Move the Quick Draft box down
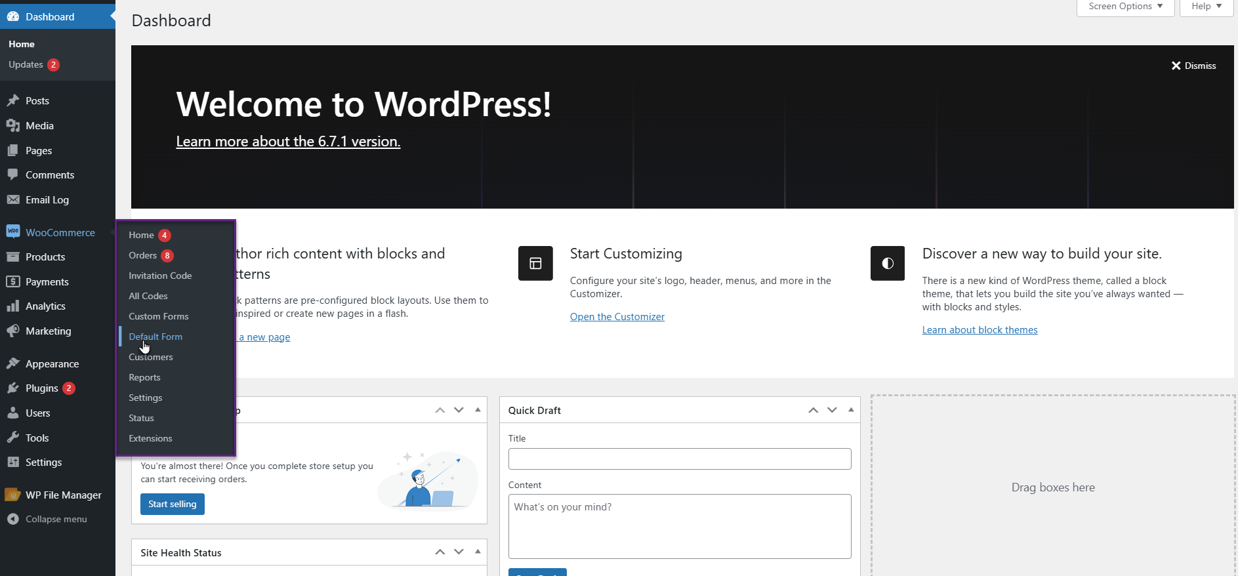1238x576 pixels. pos(832,410)
